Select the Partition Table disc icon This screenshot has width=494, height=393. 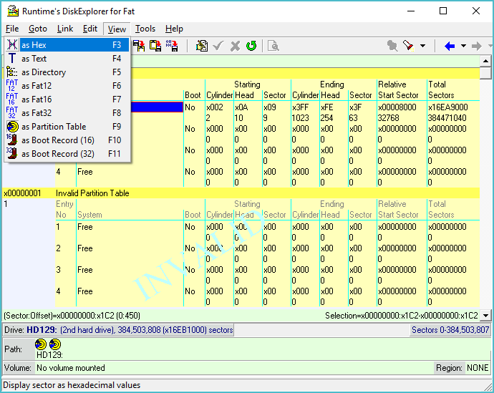click(12, 127)
